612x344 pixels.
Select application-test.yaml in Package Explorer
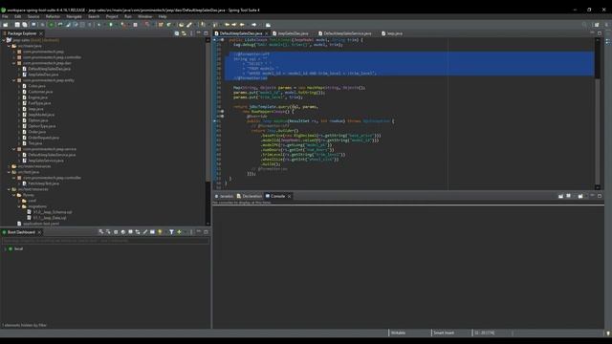pyautogui.click(x=41, y=224)
